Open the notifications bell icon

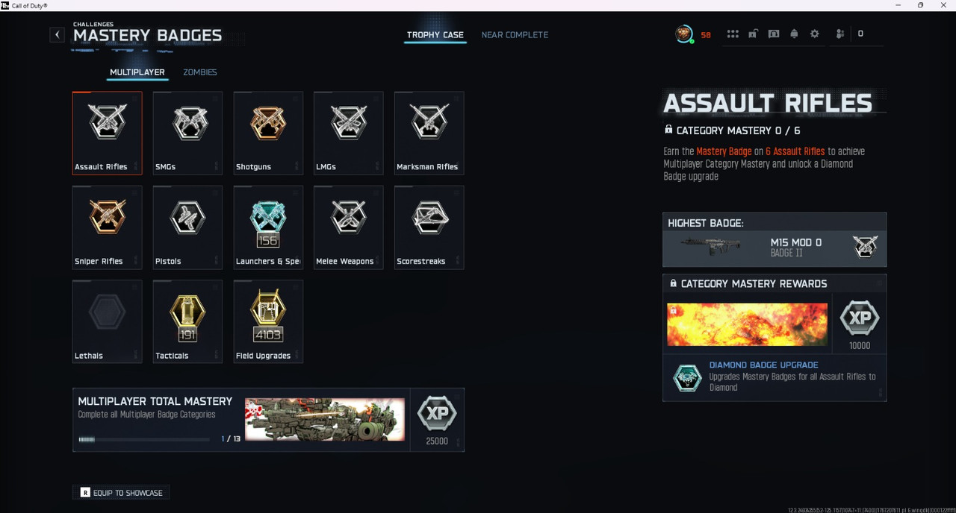(794, 34)
